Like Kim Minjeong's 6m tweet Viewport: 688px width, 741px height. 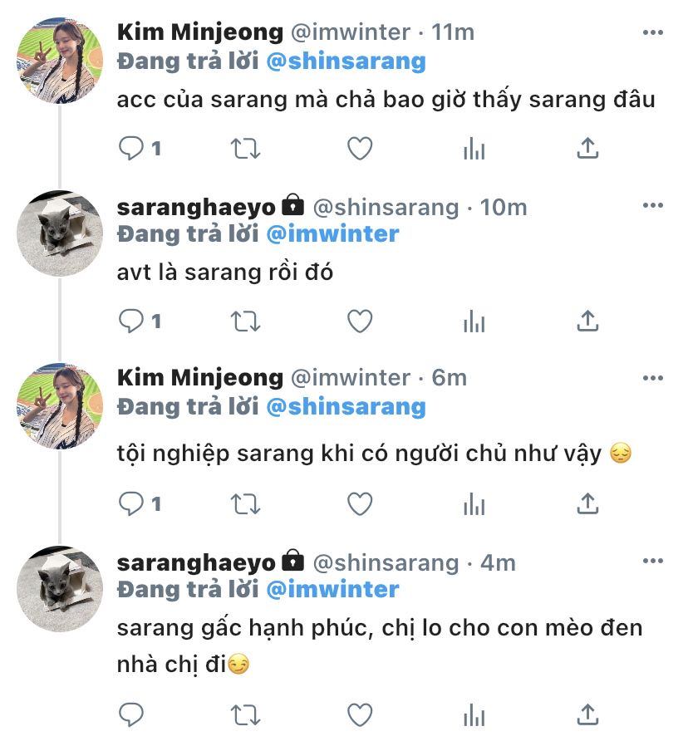(x=359, y=503)
